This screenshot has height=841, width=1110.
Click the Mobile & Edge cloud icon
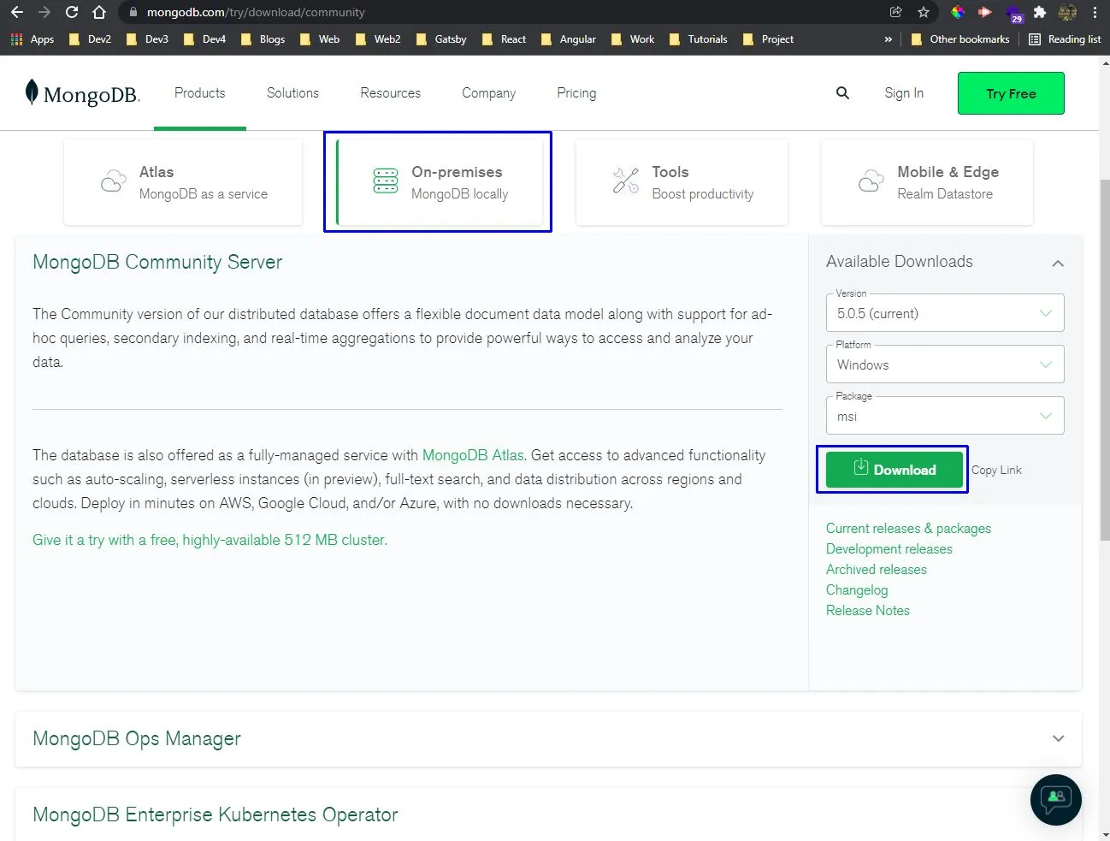[871, 181]
